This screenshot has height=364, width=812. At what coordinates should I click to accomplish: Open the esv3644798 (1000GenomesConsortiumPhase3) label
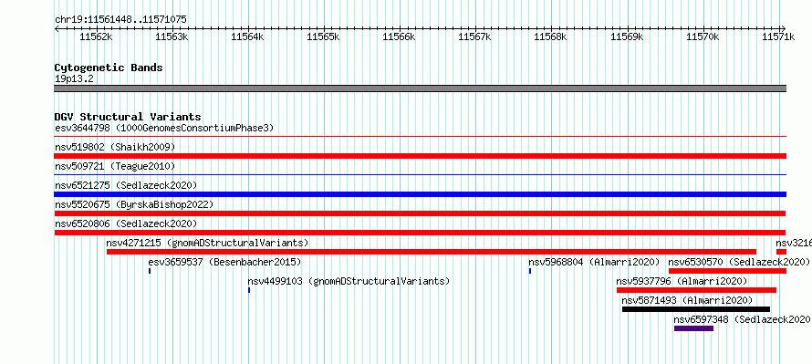(164, 128)
